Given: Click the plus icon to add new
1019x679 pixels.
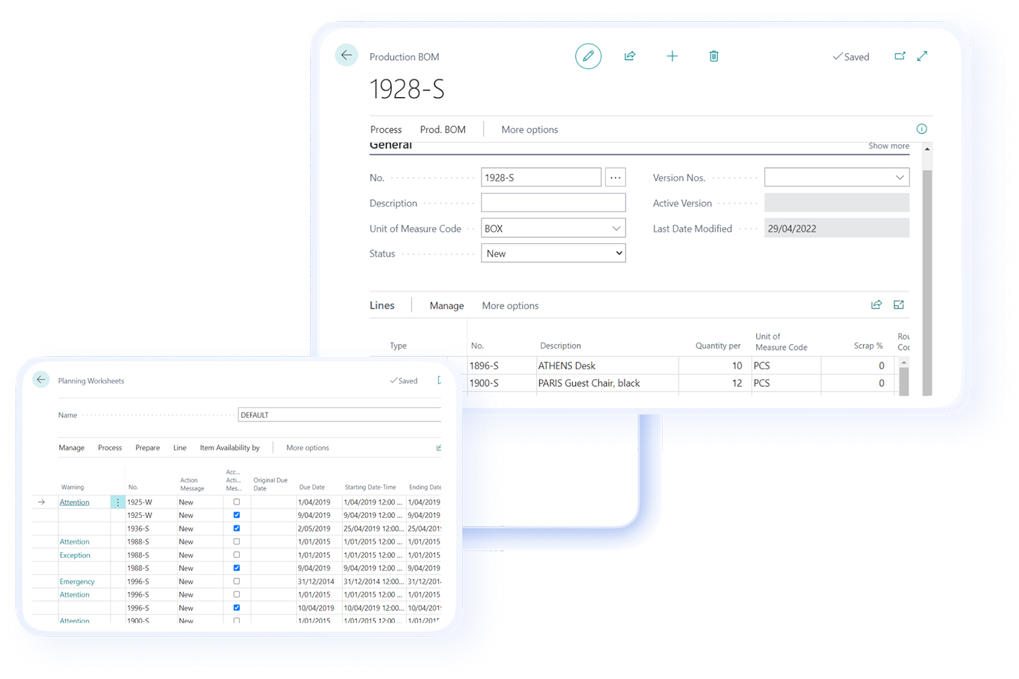Looking at the screenshot, I should click(x=672, y=56).
